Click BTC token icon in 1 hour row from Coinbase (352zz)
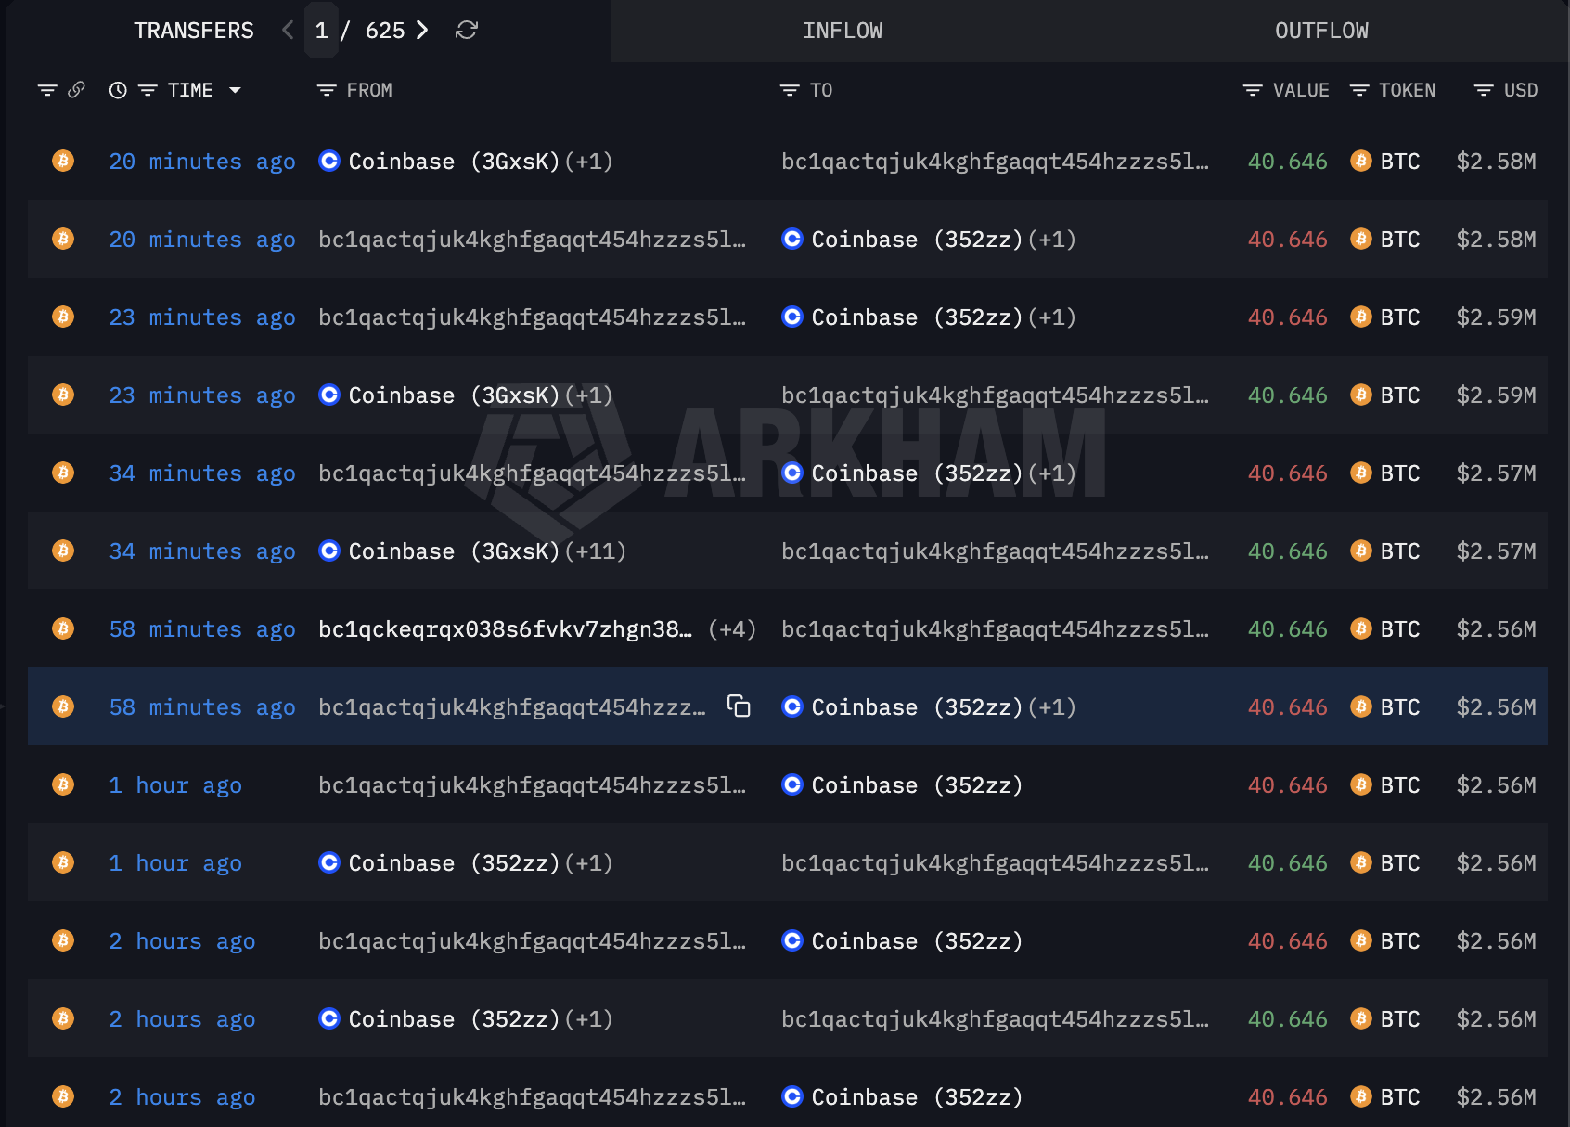Image resolution: width=1570 pixels, height=1127 pixels. pyautogui.click(x=1361, y=862)
